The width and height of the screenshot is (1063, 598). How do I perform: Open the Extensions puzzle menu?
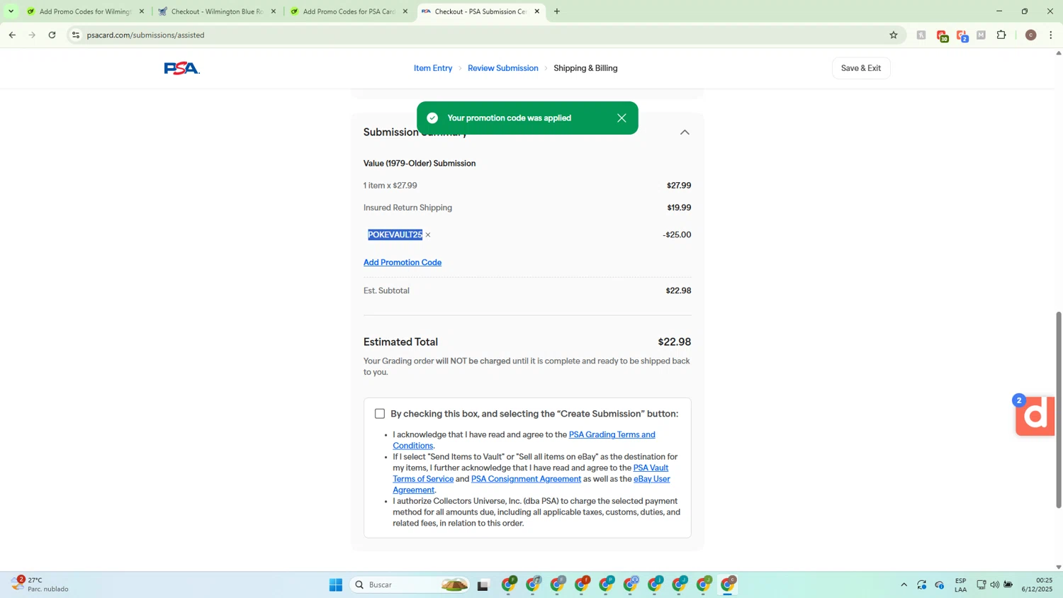tap(1001, 35)
